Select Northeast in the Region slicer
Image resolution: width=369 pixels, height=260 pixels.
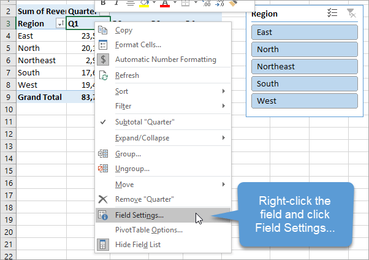[x=305, y=66]
